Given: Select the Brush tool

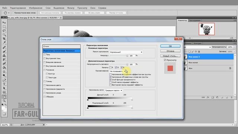Looking at the screenshot, I should (x=4, y=51).
